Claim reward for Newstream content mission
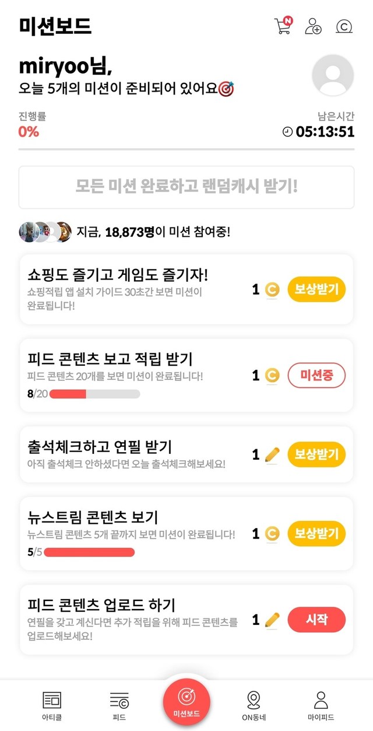The height and width of the screenshot is (731, 373). [316, 534]
